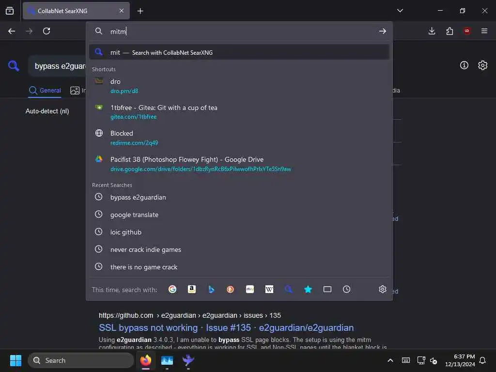The image size is (496, 372).
Task: Open the touch keyboard tray icon
Action: [x=405, y=360]
